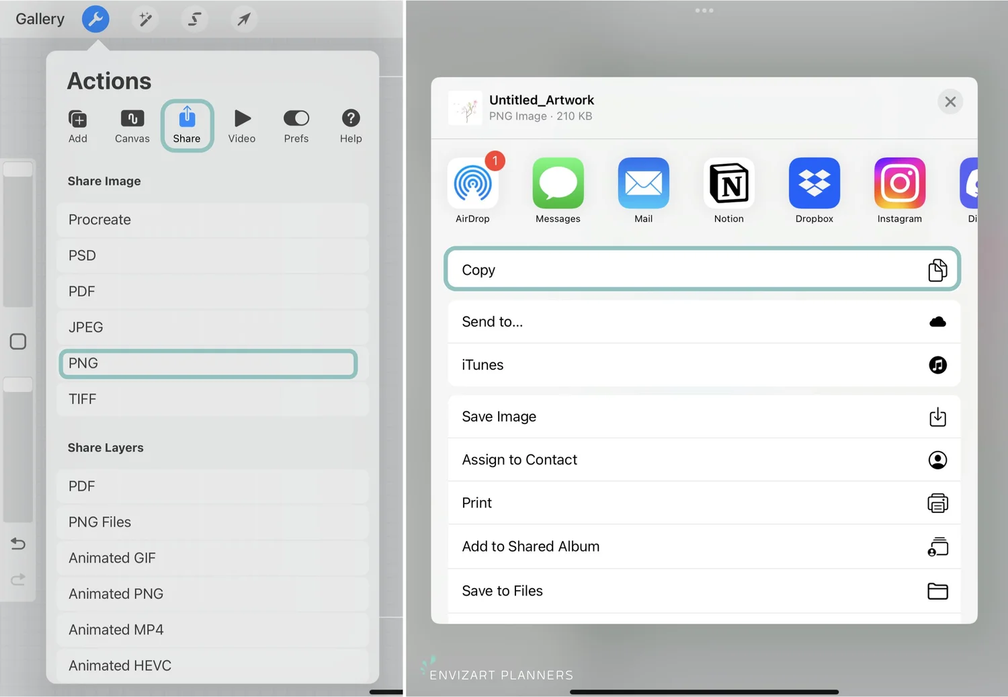Export artwork to Dropbox

(814, 183)
